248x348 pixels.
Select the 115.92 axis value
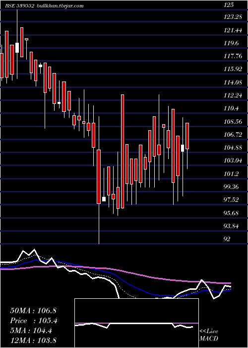pyautogui.click(x=233, y=69)
